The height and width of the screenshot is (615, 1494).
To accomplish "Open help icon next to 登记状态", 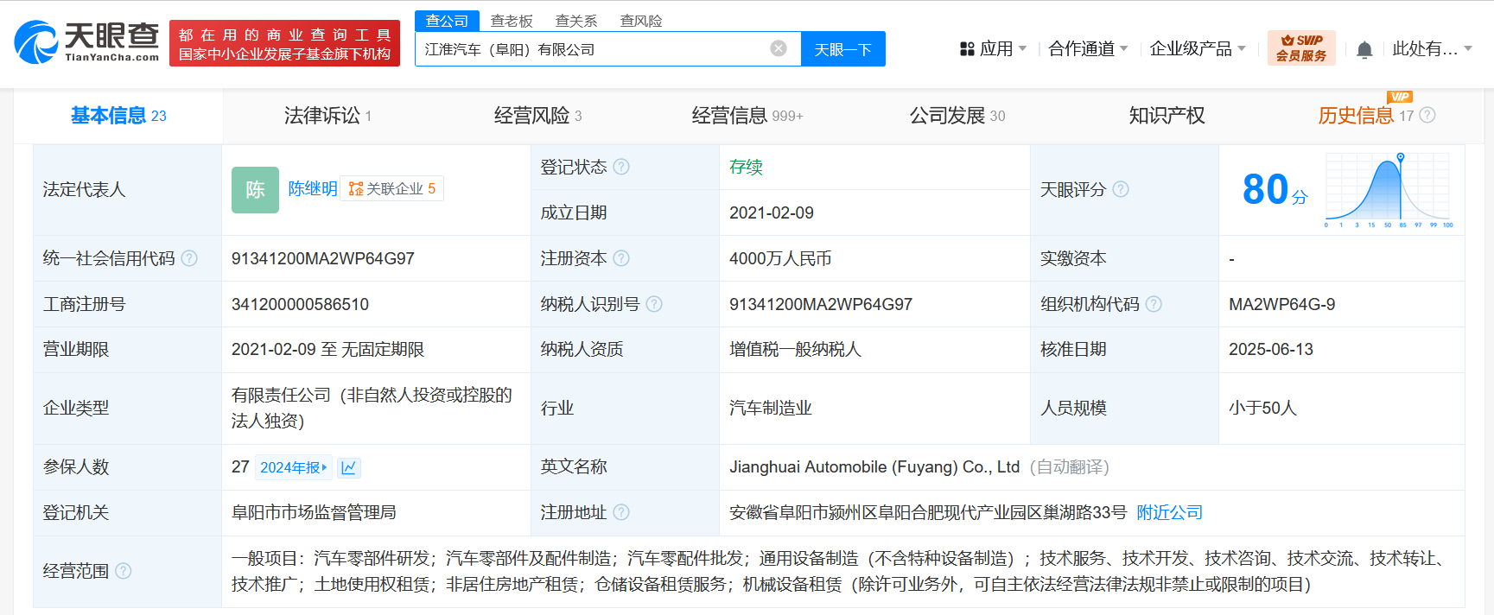I will pos(621,167).
